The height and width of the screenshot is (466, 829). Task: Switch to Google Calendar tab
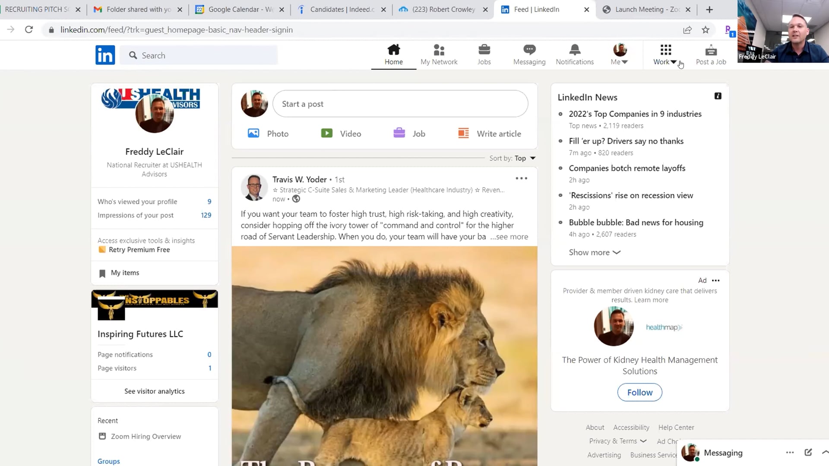pos(240,9)
